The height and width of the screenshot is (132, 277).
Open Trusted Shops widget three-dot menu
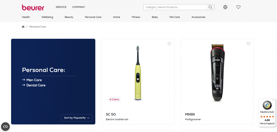coord(274,100)
